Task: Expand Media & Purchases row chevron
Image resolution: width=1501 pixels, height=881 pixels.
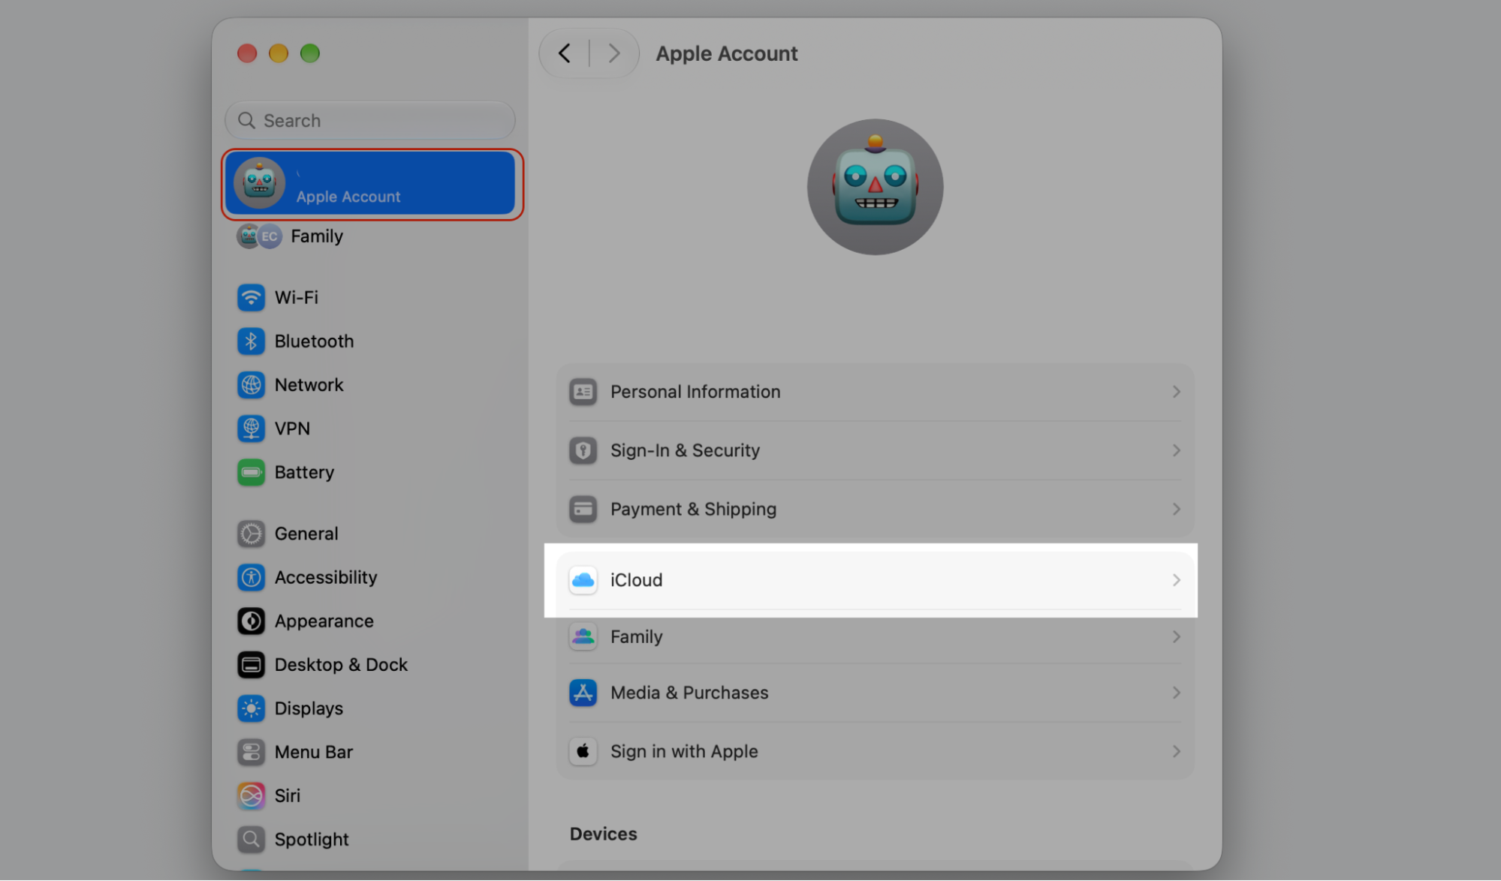Action: [1176, 693]
